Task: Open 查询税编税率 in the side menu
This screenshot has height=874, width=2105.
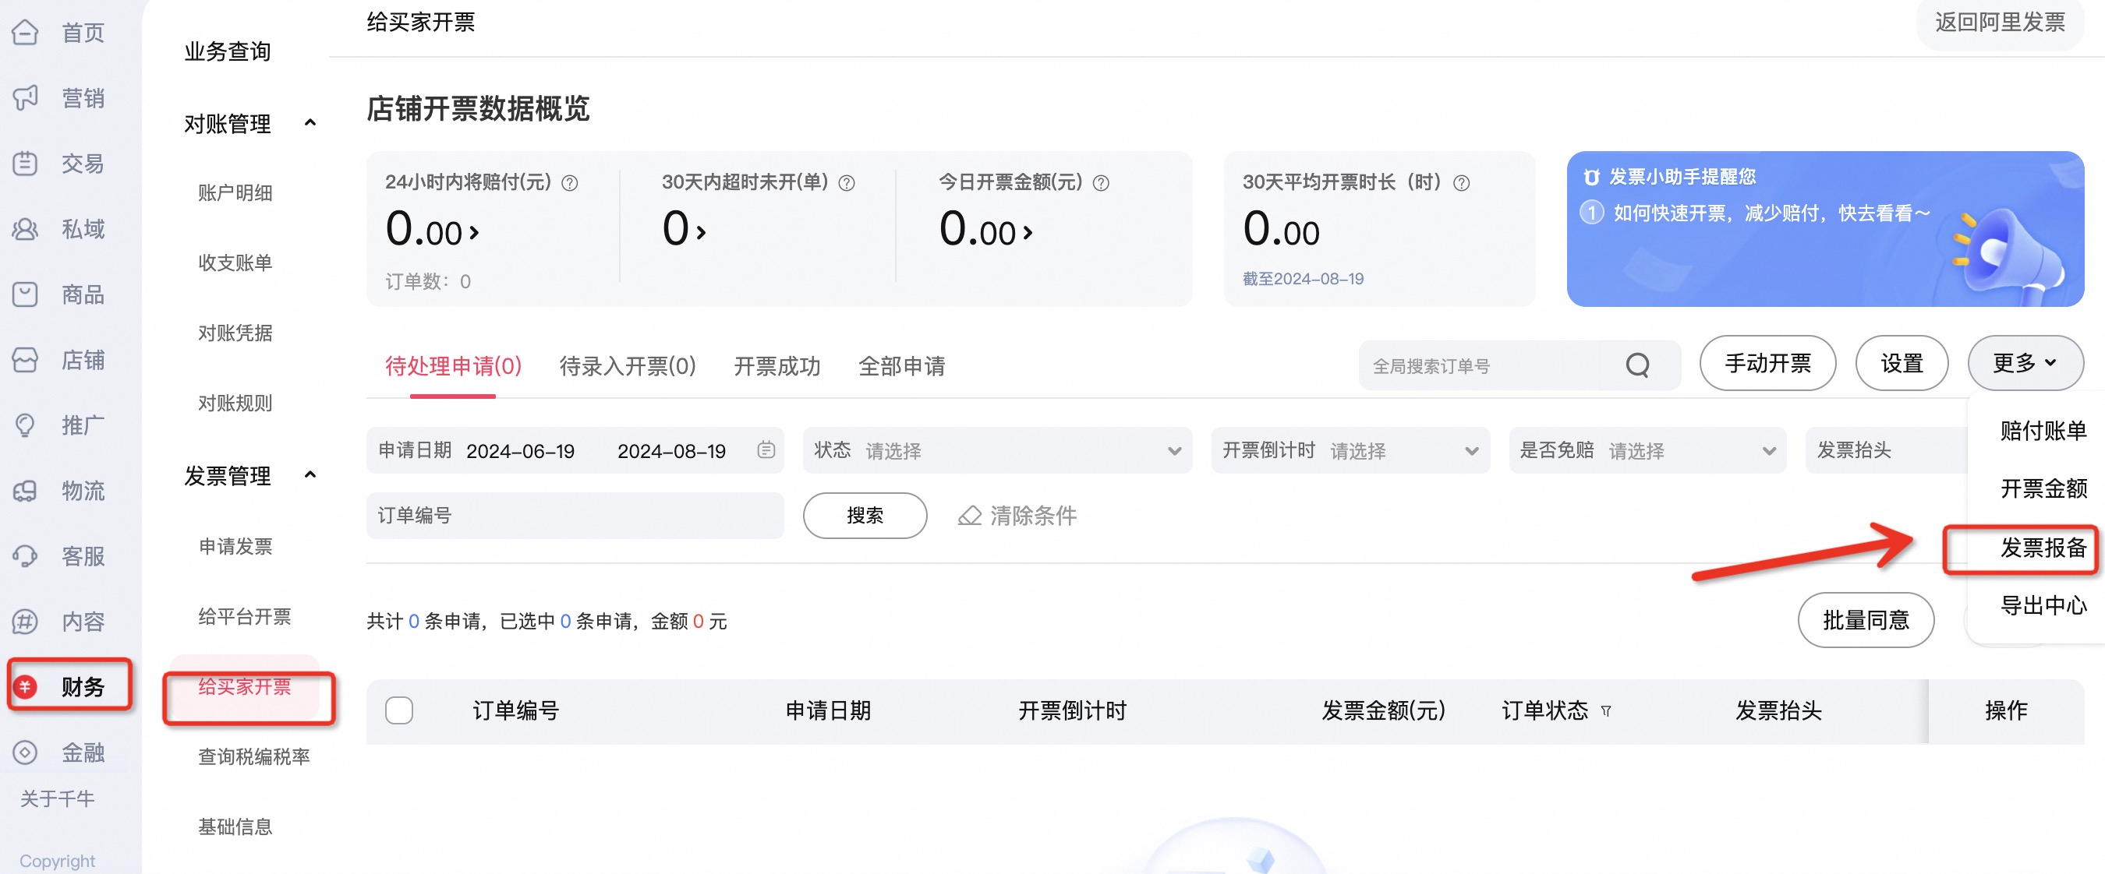Action: pyautogui.click(x=254, y=757)
